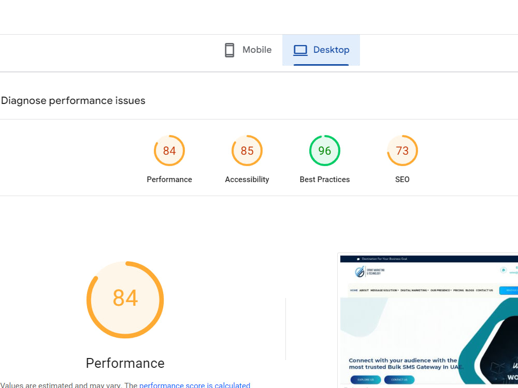Click the company logo in site preview

point(370,272)
